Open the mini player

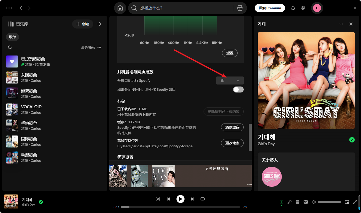pos(347,202)
